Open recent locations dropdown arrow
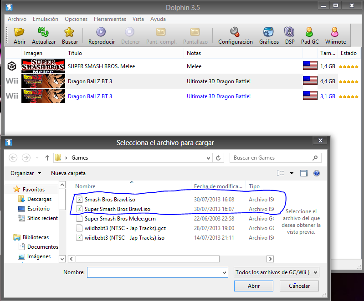The width and height of the screenshot is (364, 301). point(37,158)
